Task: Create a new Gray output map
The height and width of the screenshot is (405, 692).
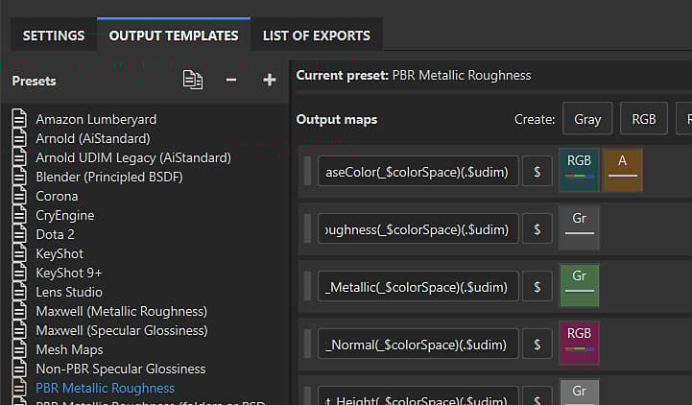Action: (587, 119)
